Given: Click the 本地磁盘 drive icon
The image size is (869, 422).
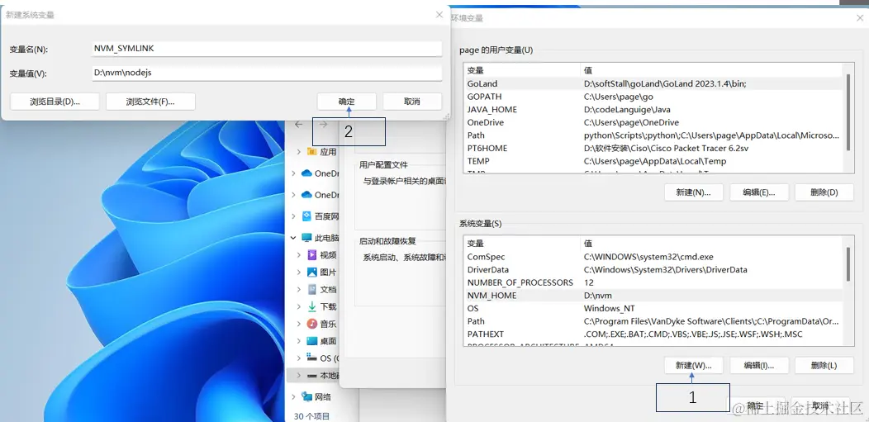Looking at the screenshot, I should pos(312,376).
